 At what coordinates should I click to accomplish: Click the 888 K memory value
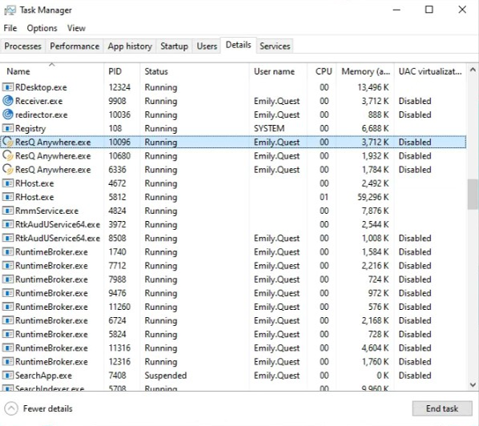point(379,115)
